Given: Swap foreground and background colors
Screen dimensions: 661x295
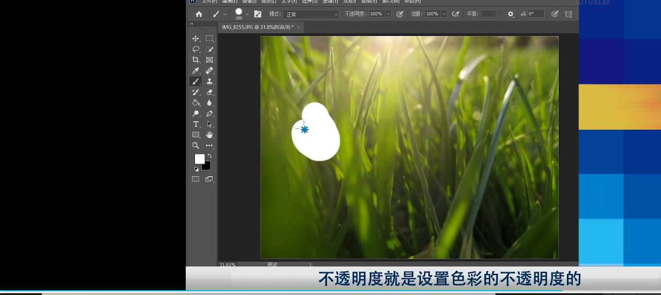Looking at the screenshot, I should (x=210, y=156).
